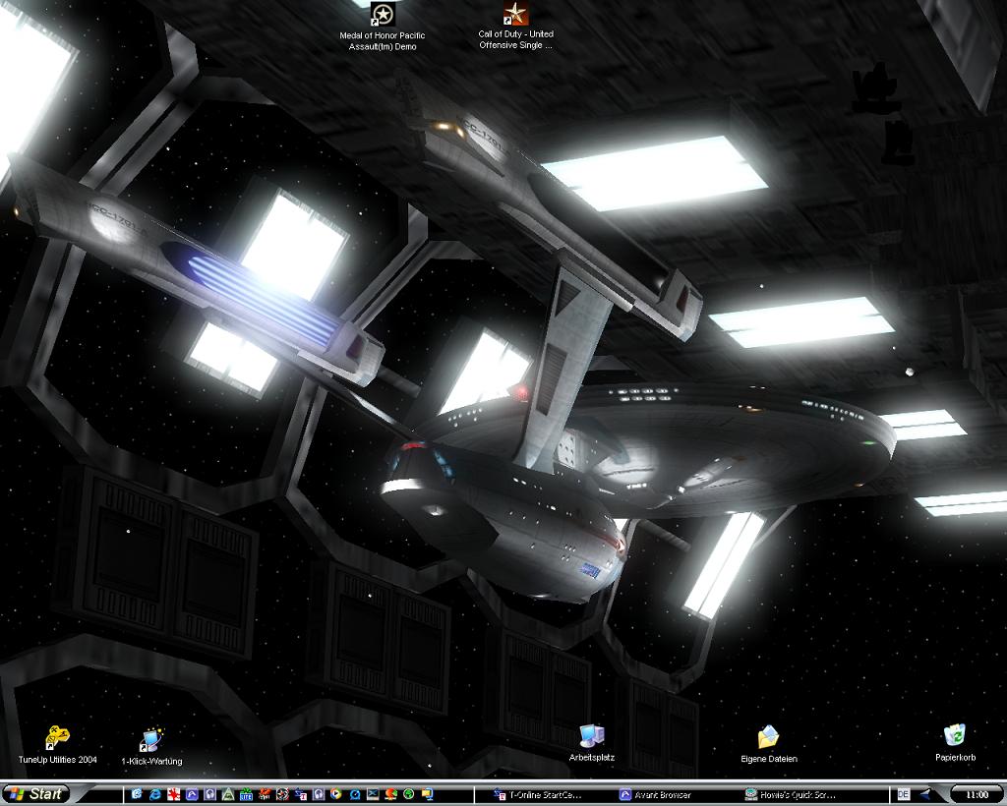Viewport: 1007px width, 806px height.
Task: Click the green triangle quick launch icon
Action: tap(228, 794)
